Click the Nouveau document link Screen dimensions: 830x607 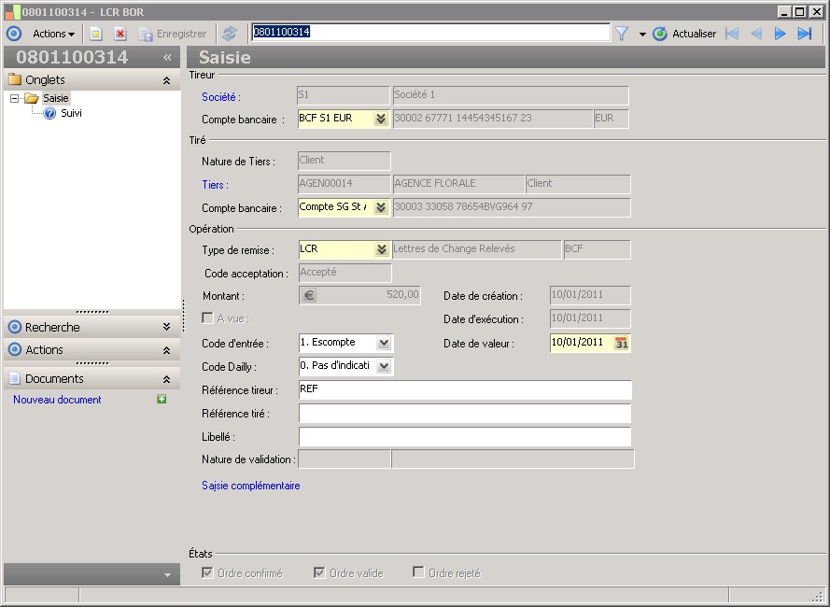pos(57,400)
